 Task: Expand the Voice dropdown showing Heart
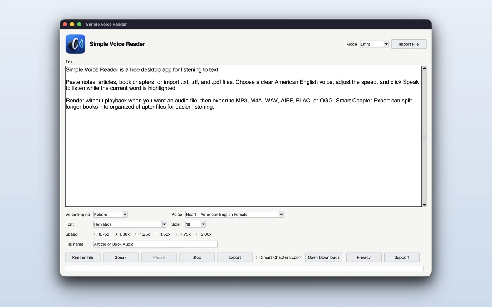[x=234, y=215]
